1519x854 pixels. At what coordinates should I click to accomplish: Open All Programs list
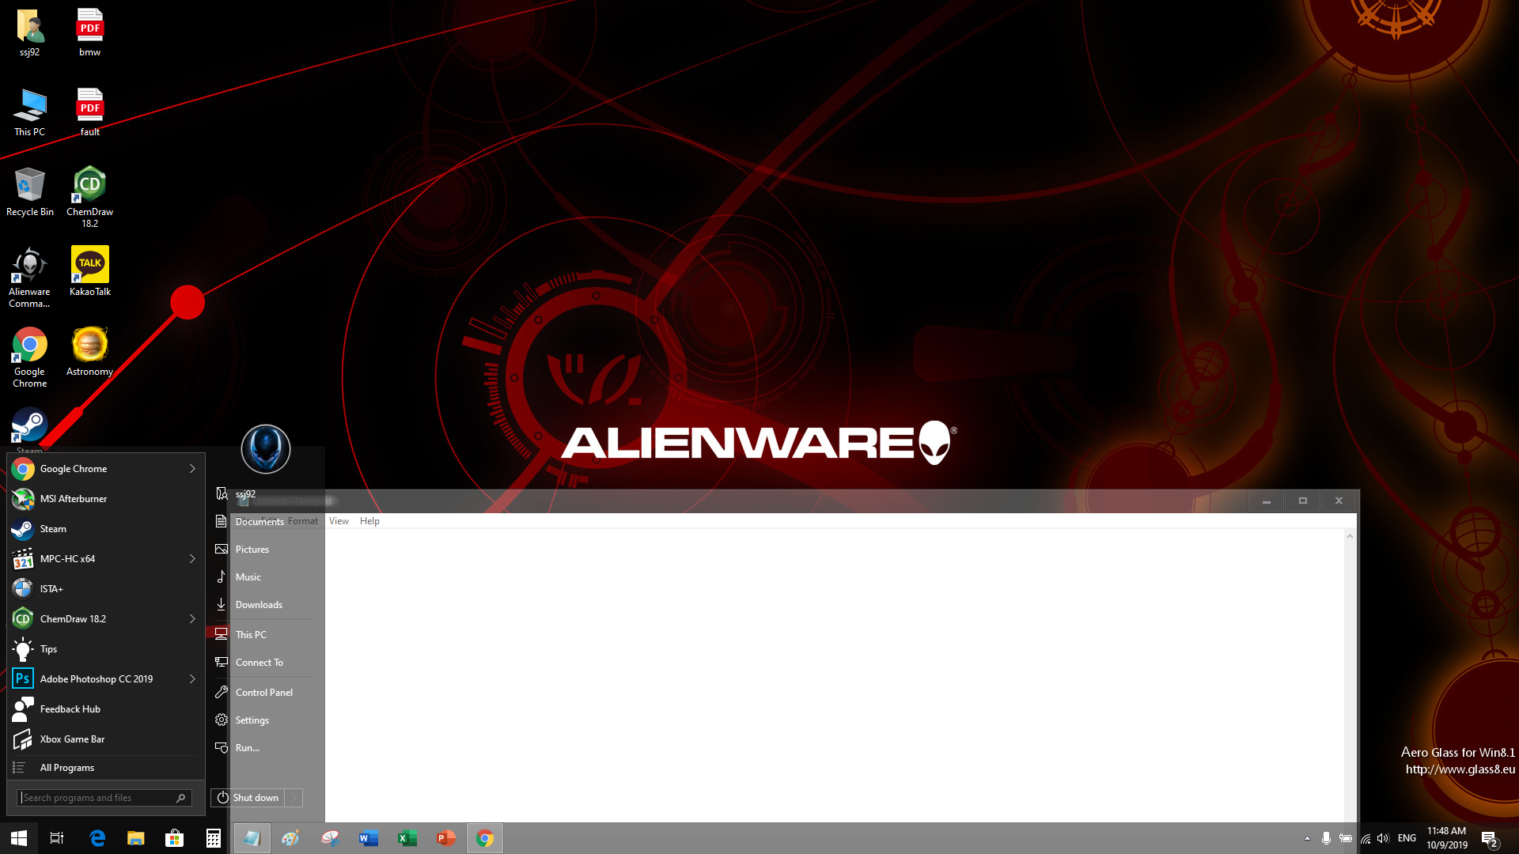67,768
